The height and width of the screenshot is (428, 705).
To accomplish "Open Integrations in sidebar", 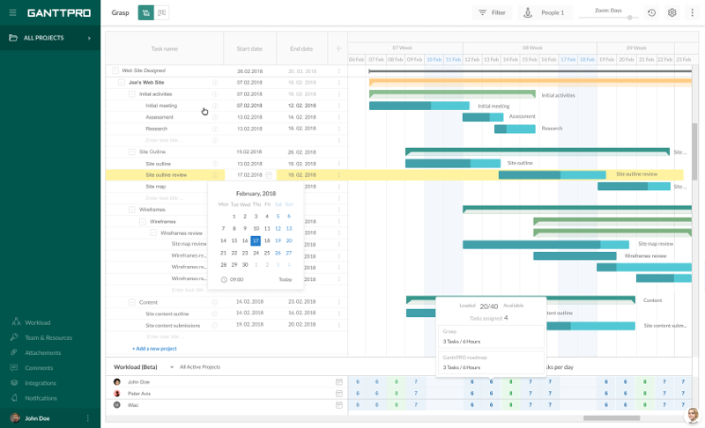I will point(41,383).
